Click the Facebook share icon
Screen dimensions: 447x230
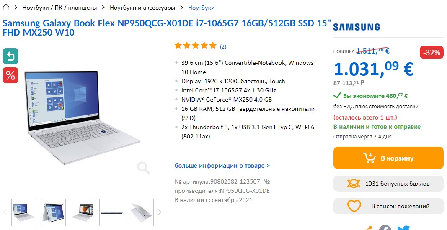coord(385,228)
